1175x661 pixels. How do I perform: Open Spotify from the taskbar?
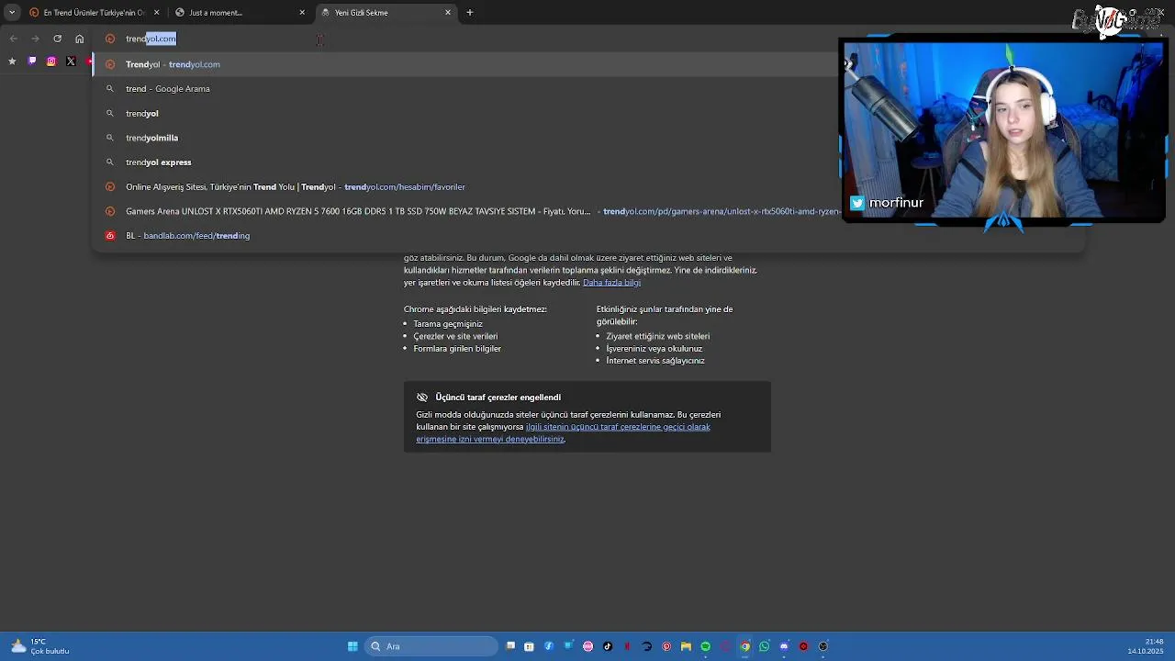(x=705, y=646)
